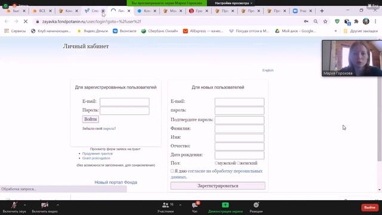
Task: Close the Сле browser tab
Action: tap(103, 11)
